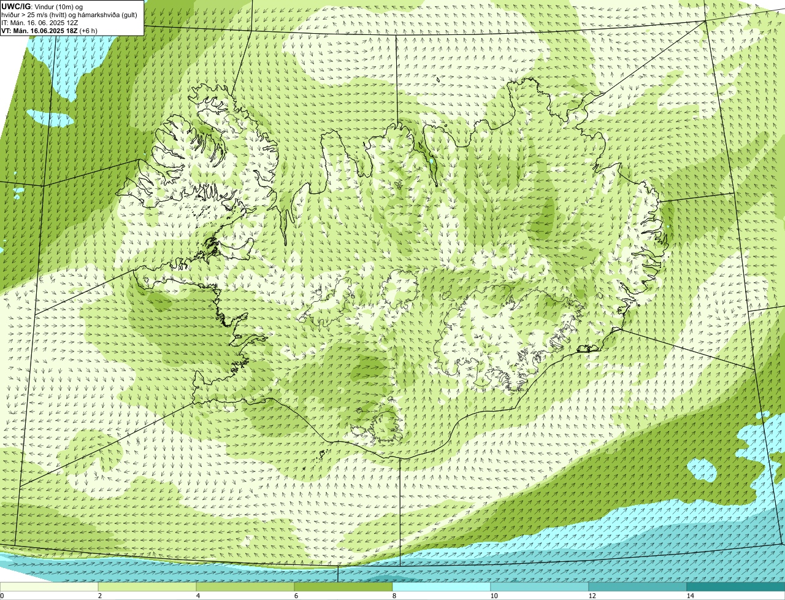785x600 pixels.
Task: Pick the 4–6 m/s green legend segment
Action: tap(245, 587)
